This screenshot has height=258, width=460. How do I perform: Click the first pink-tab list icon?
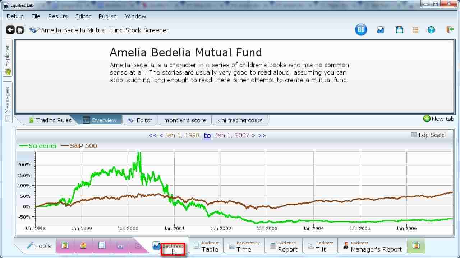pyautogui.click(x=65, y=245)
